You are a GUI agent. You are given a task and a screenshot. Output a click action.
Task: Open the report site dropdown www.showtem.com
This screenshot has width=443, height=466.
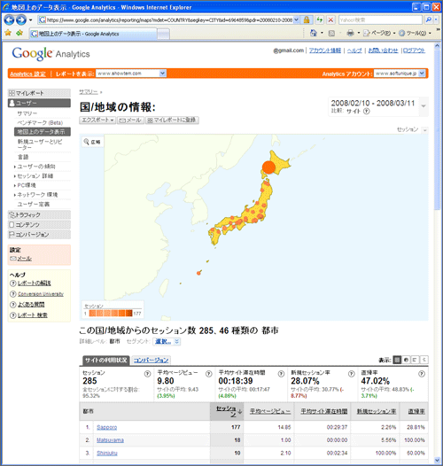tap(131, 74)
